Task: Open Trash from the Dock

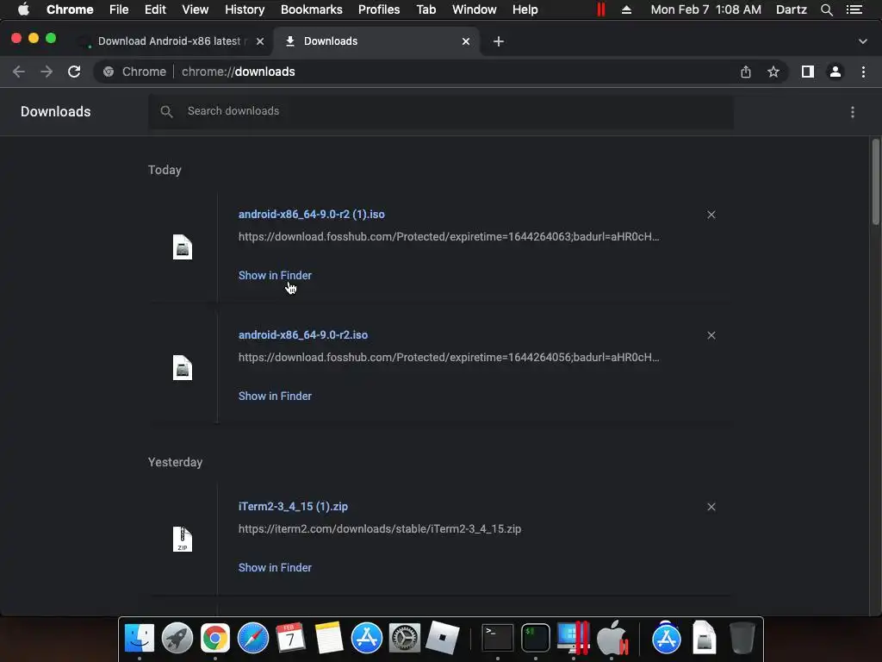Action: 742,639
